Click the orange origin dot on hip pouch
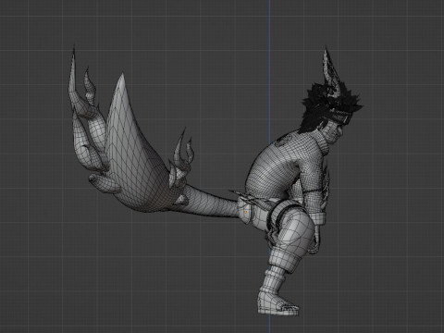This screenshot has height=333, width=444. 246,212
